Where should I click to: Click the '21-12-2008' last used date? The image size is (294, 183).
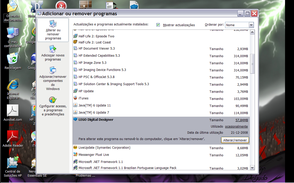pyautogui.click(x=239, y=133)
